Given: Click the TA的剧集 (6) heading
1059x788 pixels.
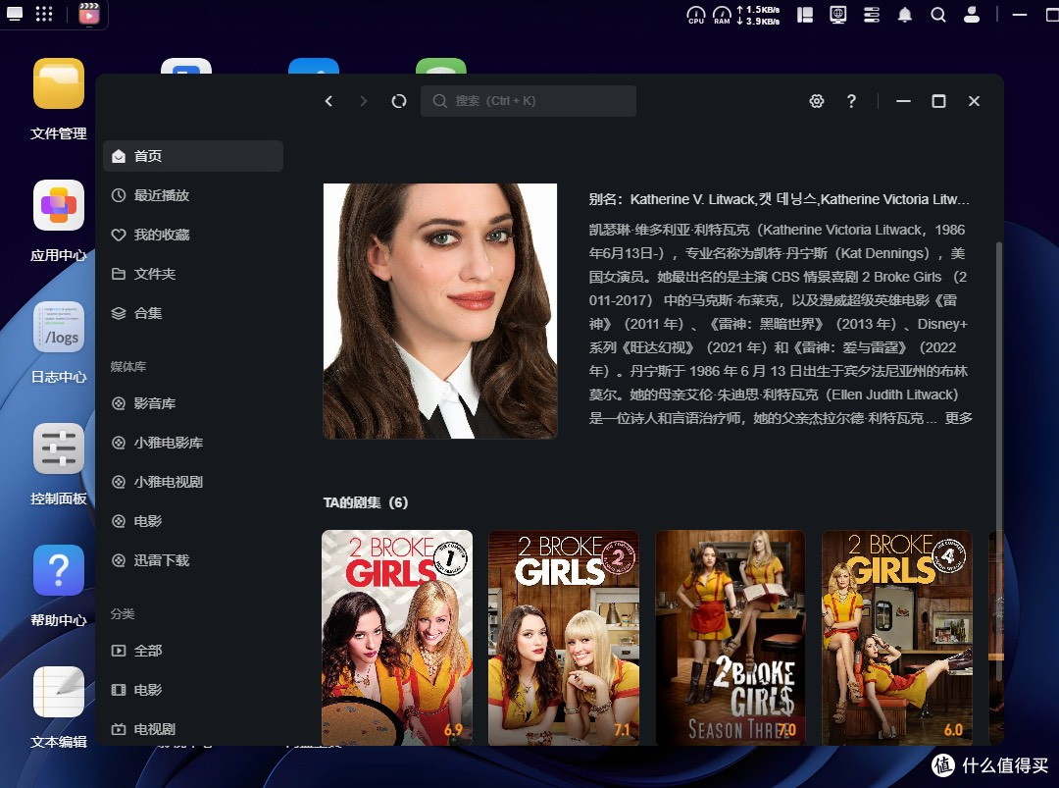Looking at the screenshot, I should (366, 502).
